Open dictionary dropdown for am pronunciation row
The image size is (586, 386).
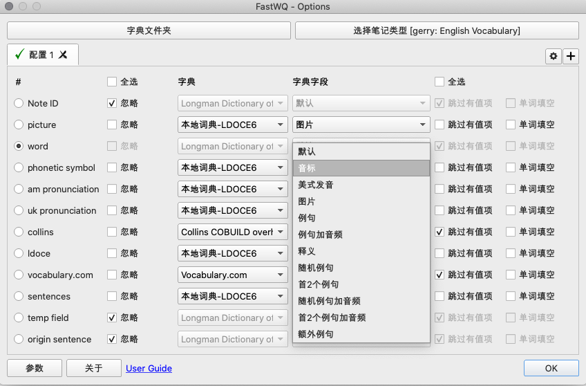232,189
